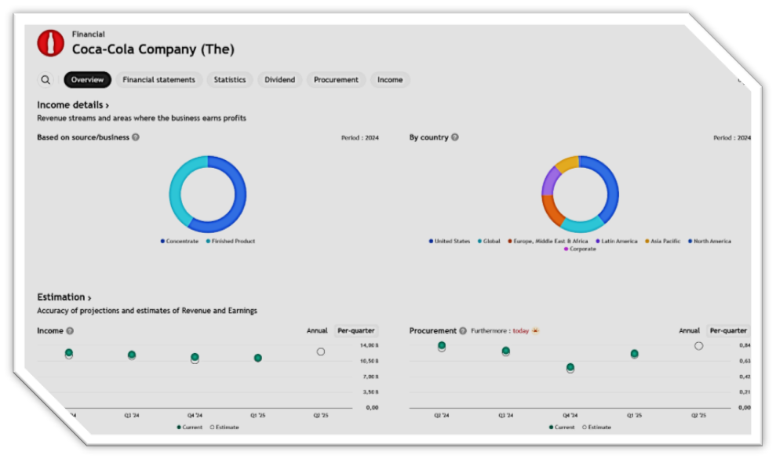Viewport: 776px width, 459px height.
Task: Switch to the Overview tab
Action: [87, 80]
